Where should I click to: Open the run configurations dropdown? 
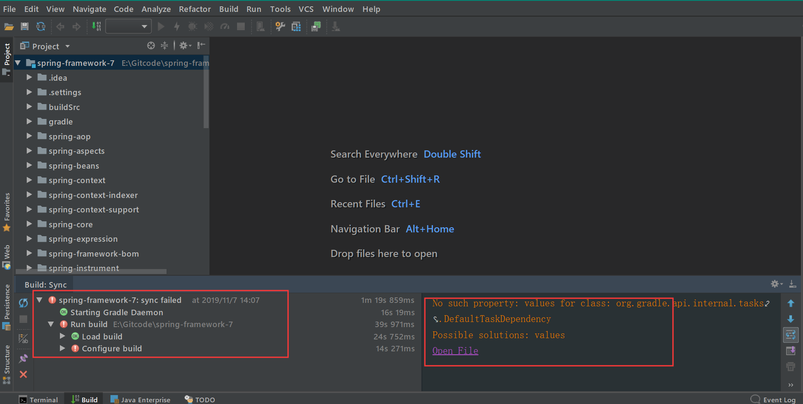pos(128,26)
